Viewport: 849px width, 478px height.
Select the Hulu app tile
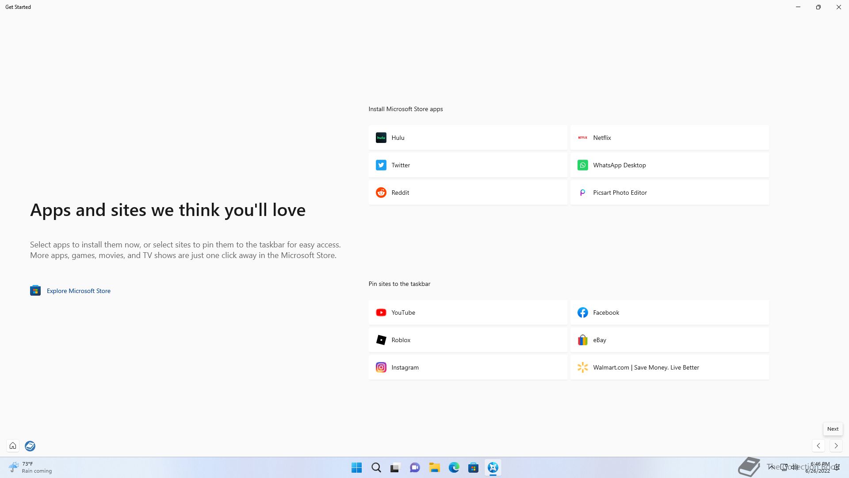468,138
